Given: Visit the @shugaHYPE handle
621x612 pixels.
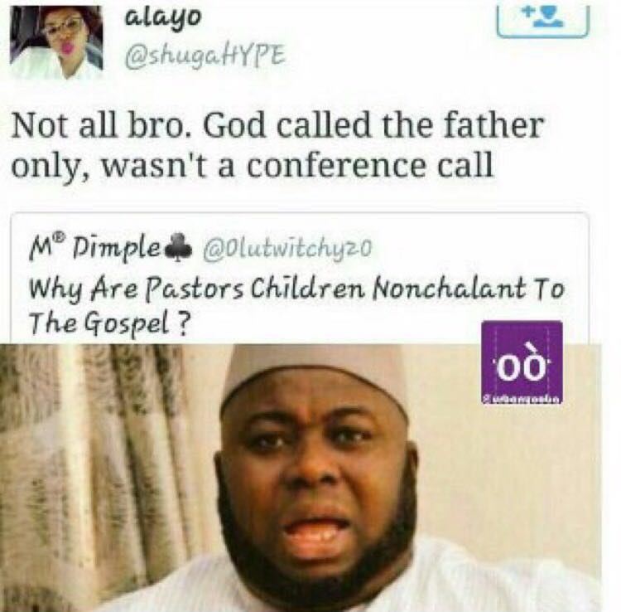Looking at the screenshot, I should click(x=205, y=57).
